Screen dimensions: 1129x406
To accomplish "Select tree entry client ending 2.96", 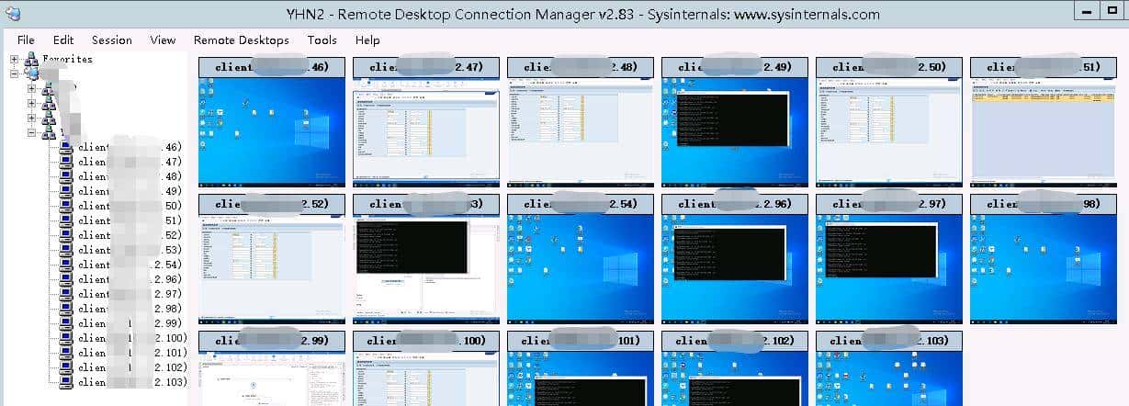I will point(130,279).
